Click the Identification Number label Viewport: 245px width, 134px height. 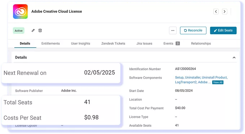pyautogui.click(x=145, y=69)
